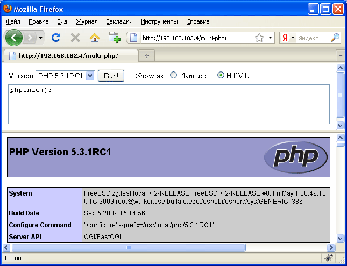The height and width of the screenshot is (266, 347).
Task: Bookmark this page with the star icon
Action: tap(259, 38)
